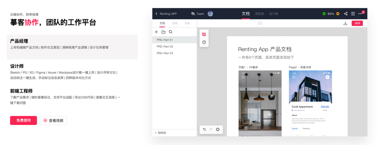The height and width of the screenshot is (145, 378).
Task: Search documents with magnifier icon
Action: point(171,32)
